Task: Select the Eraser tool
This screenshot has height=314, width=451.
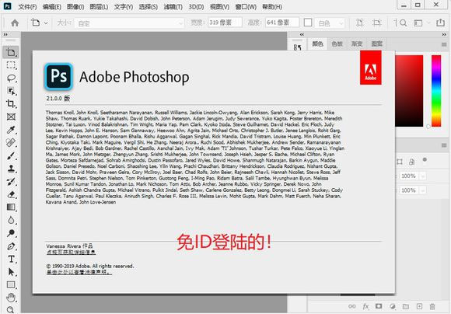Action: [x=11, y=194]
